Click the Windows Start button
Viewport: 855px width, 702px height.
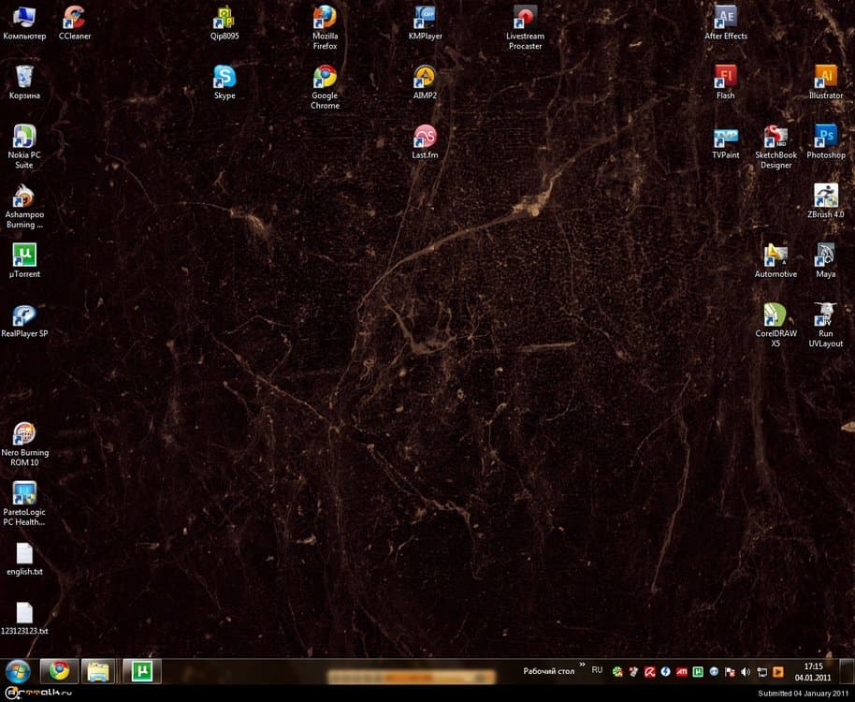click(x=18, y=671)
